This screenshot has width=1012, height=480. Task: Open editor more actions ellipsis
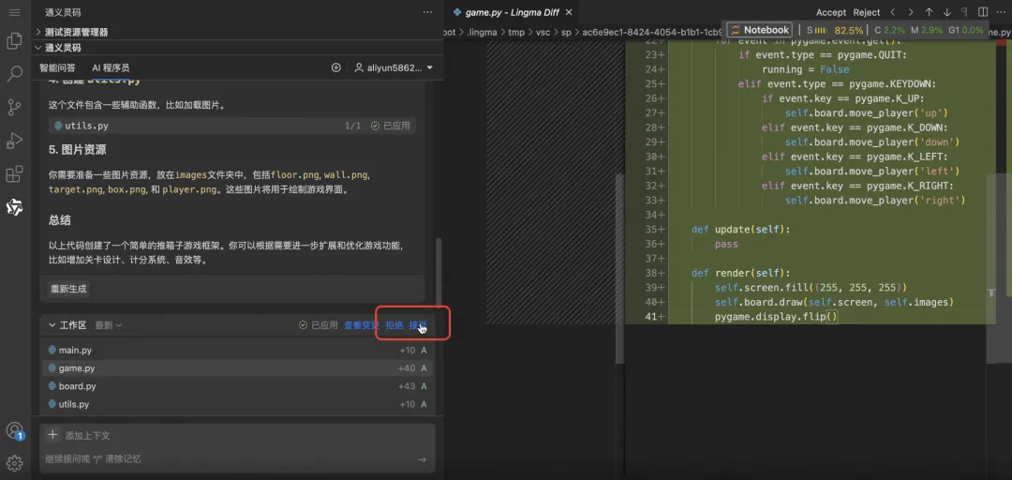pos(1001,12)
